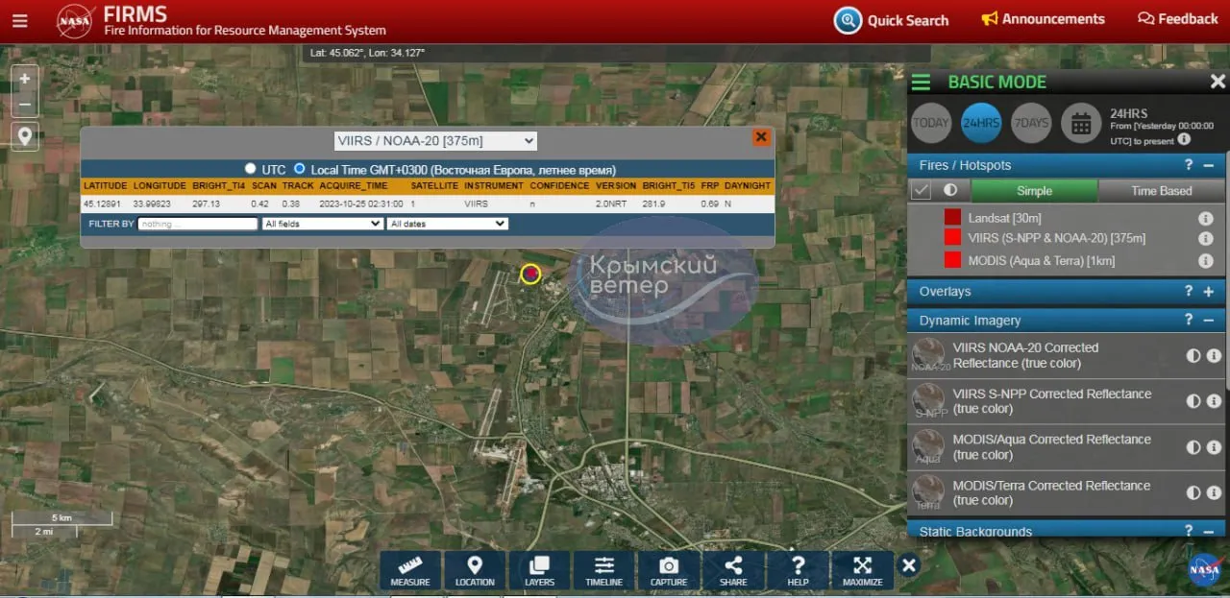Image resolution: width=1230 pixels, height=598 pixels.
Task: Open the Timeline tool
Action: click(603, 569)
